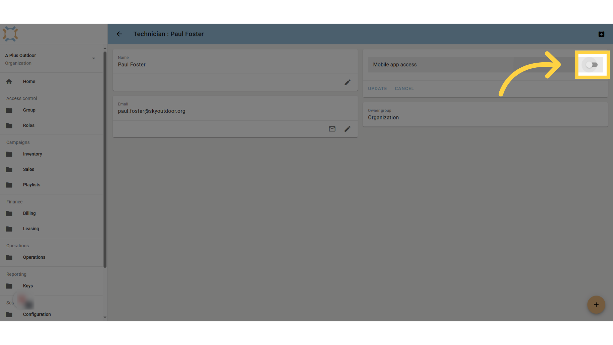Click the app logo at top left
This screenshot has height=345, width=613.
10,34
